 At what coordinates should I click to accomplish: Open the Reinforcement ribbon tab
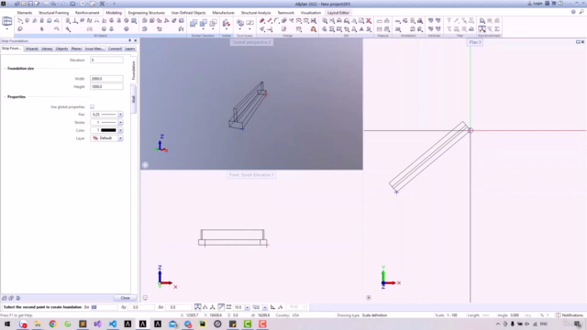pos(87,13)
